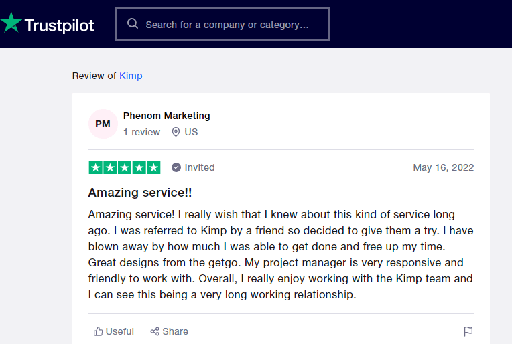Click the search magnifier icon
The image size is (512, 344).
pyautogui.click(x=133, y=25)
